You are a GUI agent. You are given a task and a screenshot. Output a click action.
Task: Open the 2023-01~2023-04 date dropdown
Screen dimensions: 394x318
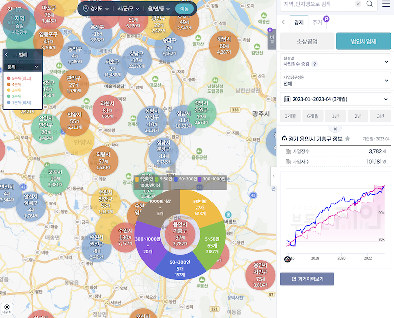[x=335, y=99]
